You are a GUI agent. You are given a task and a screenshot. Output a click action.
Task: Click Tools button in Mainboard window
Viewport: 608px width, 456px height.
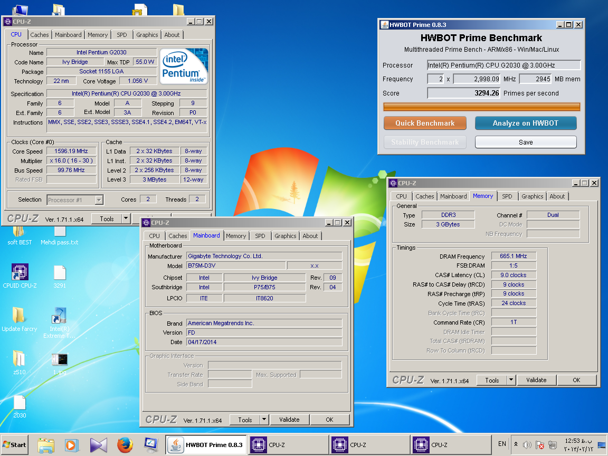(245, 420)
